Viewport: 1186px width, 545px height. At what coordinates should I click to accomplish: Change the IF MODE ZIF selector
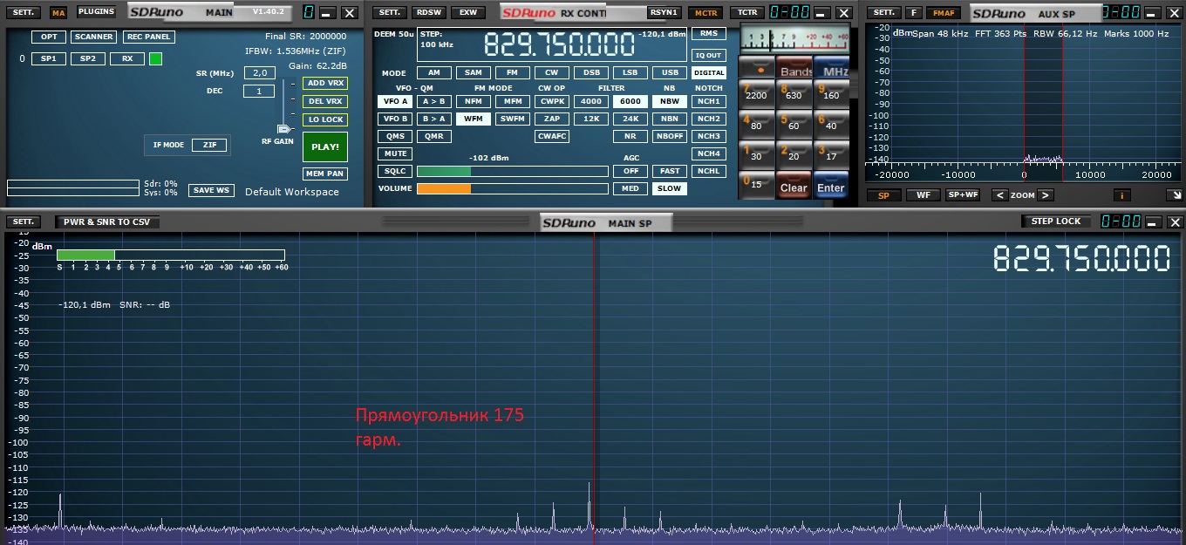point(209,145)
